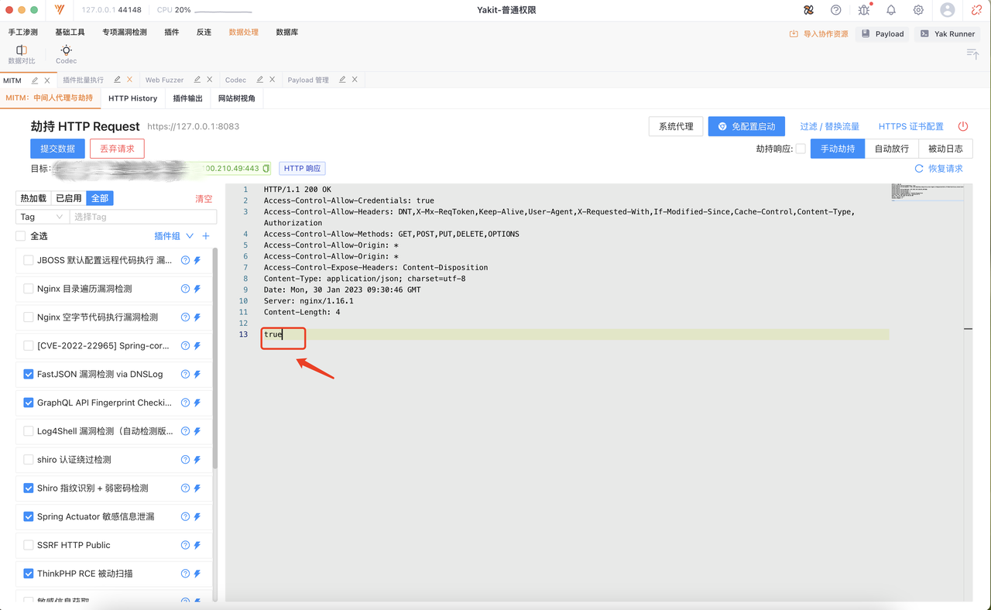Rename the Web Fuzzer tab with pencil icon
This screenshot has height=610, width=991.
point(197,80)
